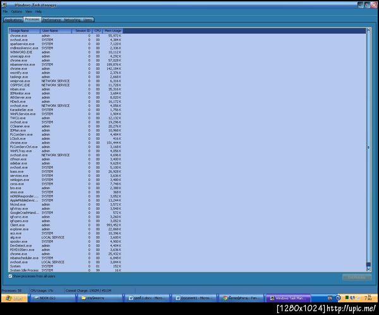The width and height of the screenshot is (379, 315).
Task: Select the DevDetect.exe process row
Action: [x=66, y=245]
